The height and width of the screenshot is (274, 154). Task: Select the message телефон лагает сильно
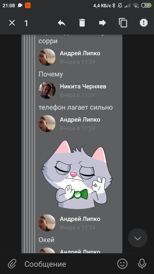pos(76,107)
